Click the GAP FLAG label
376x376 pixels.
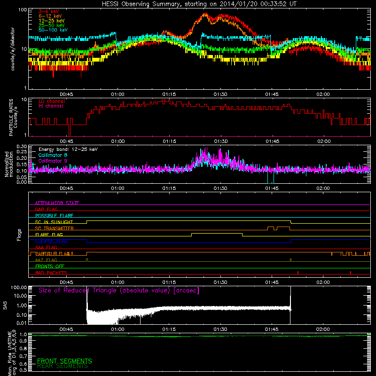46,209
